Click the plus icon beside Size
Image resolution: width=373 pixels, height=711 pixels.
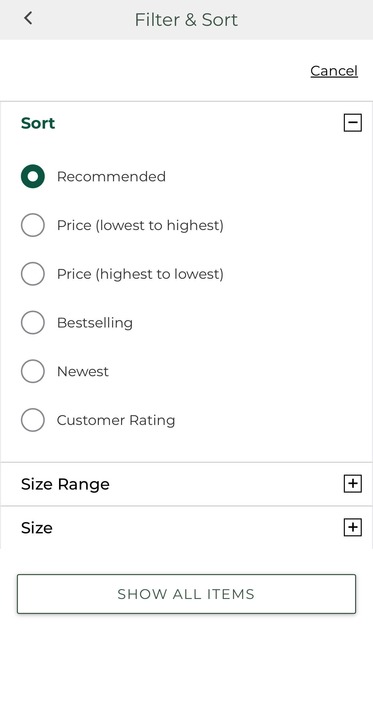[352, 527]
